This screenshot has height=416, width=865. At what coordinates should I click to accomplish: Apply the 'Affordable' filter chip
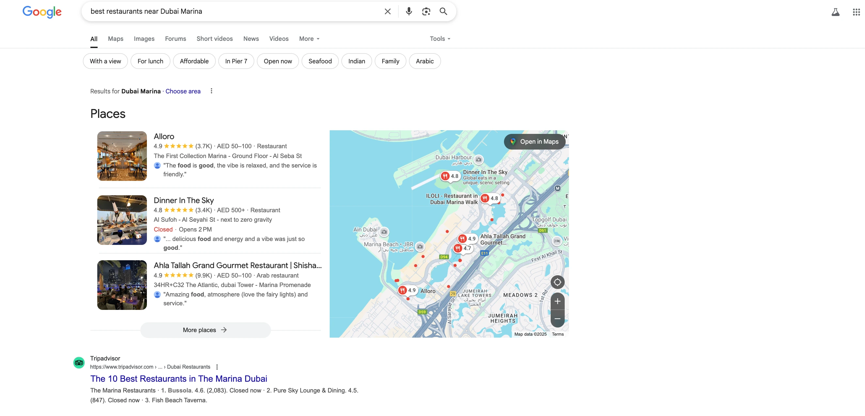click(x=194, y=61)
